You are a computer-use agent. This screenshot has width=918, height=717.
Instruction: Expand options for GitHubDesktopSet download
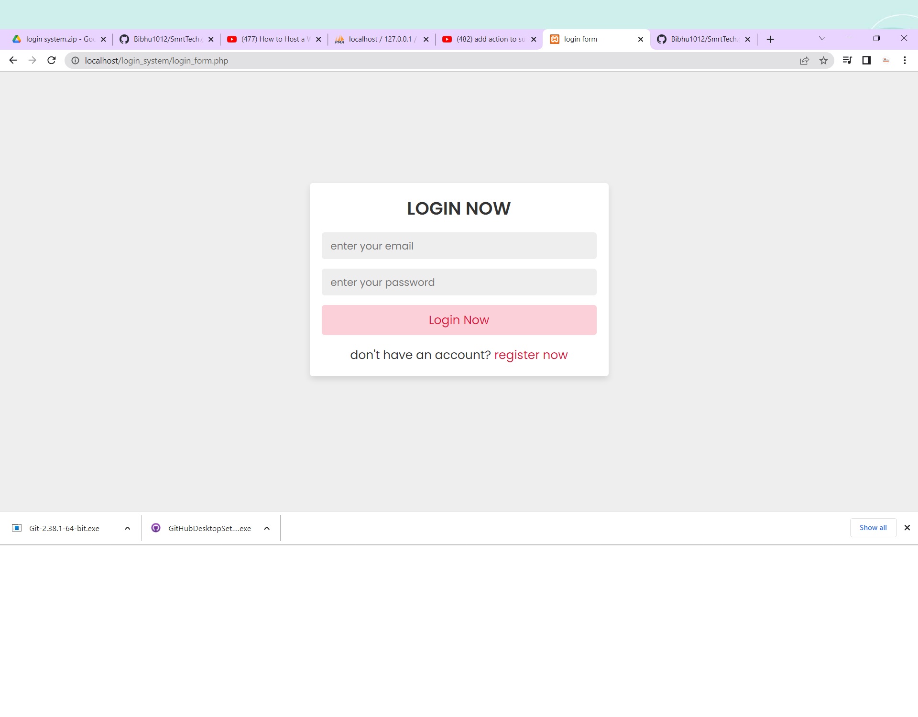(x=266, y=528)
